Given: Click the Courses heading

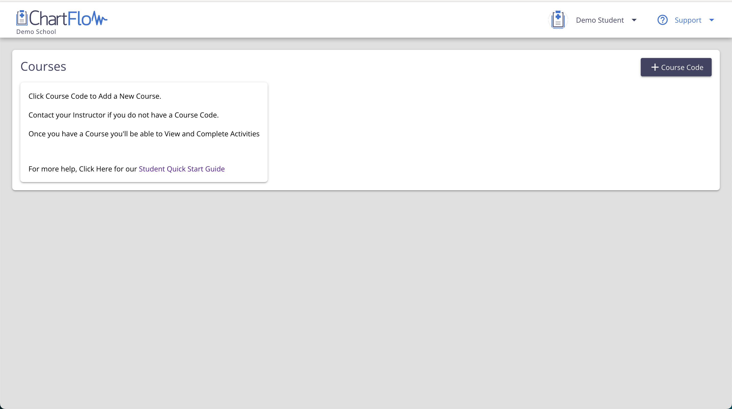Looking at the screenshot, I should 43,67.
